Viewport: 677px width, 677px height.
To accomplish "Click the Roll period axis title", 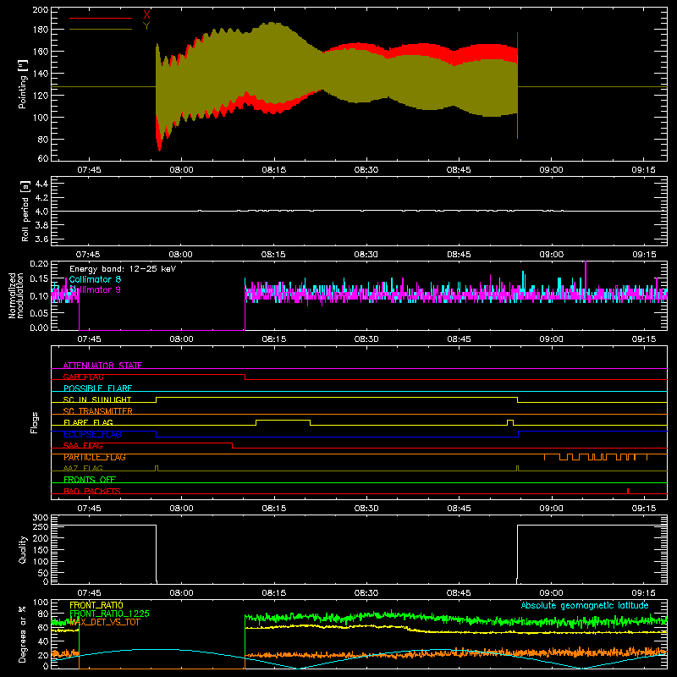I will pyautogui.click(x=25, y=211).
